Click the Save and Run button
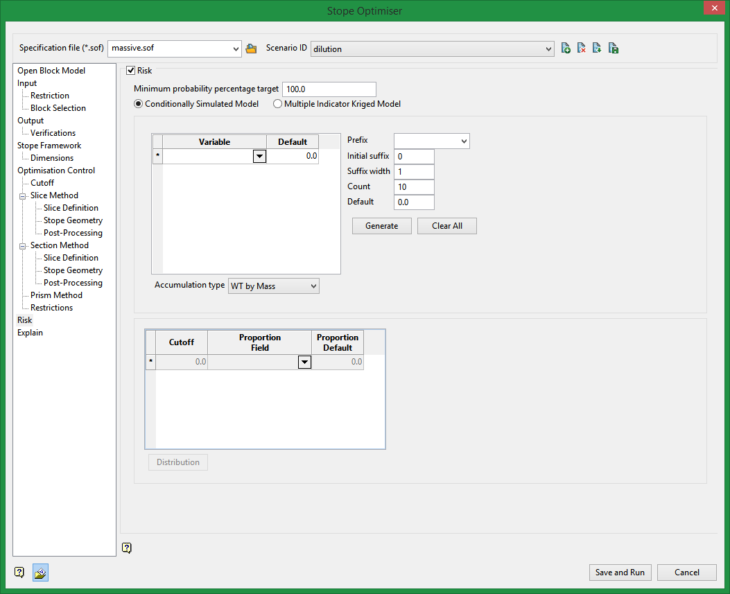The image size is (730, 594). pyautogui.click(x=620, y=573)
